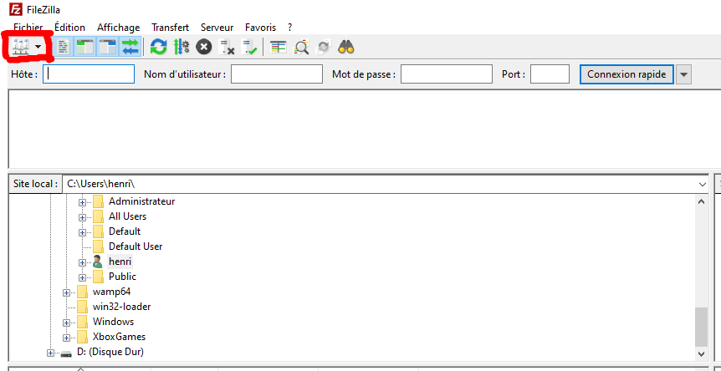Click local tree scrollbar up arrow
The image size is (721, 371).
click(x=701, y=201)
